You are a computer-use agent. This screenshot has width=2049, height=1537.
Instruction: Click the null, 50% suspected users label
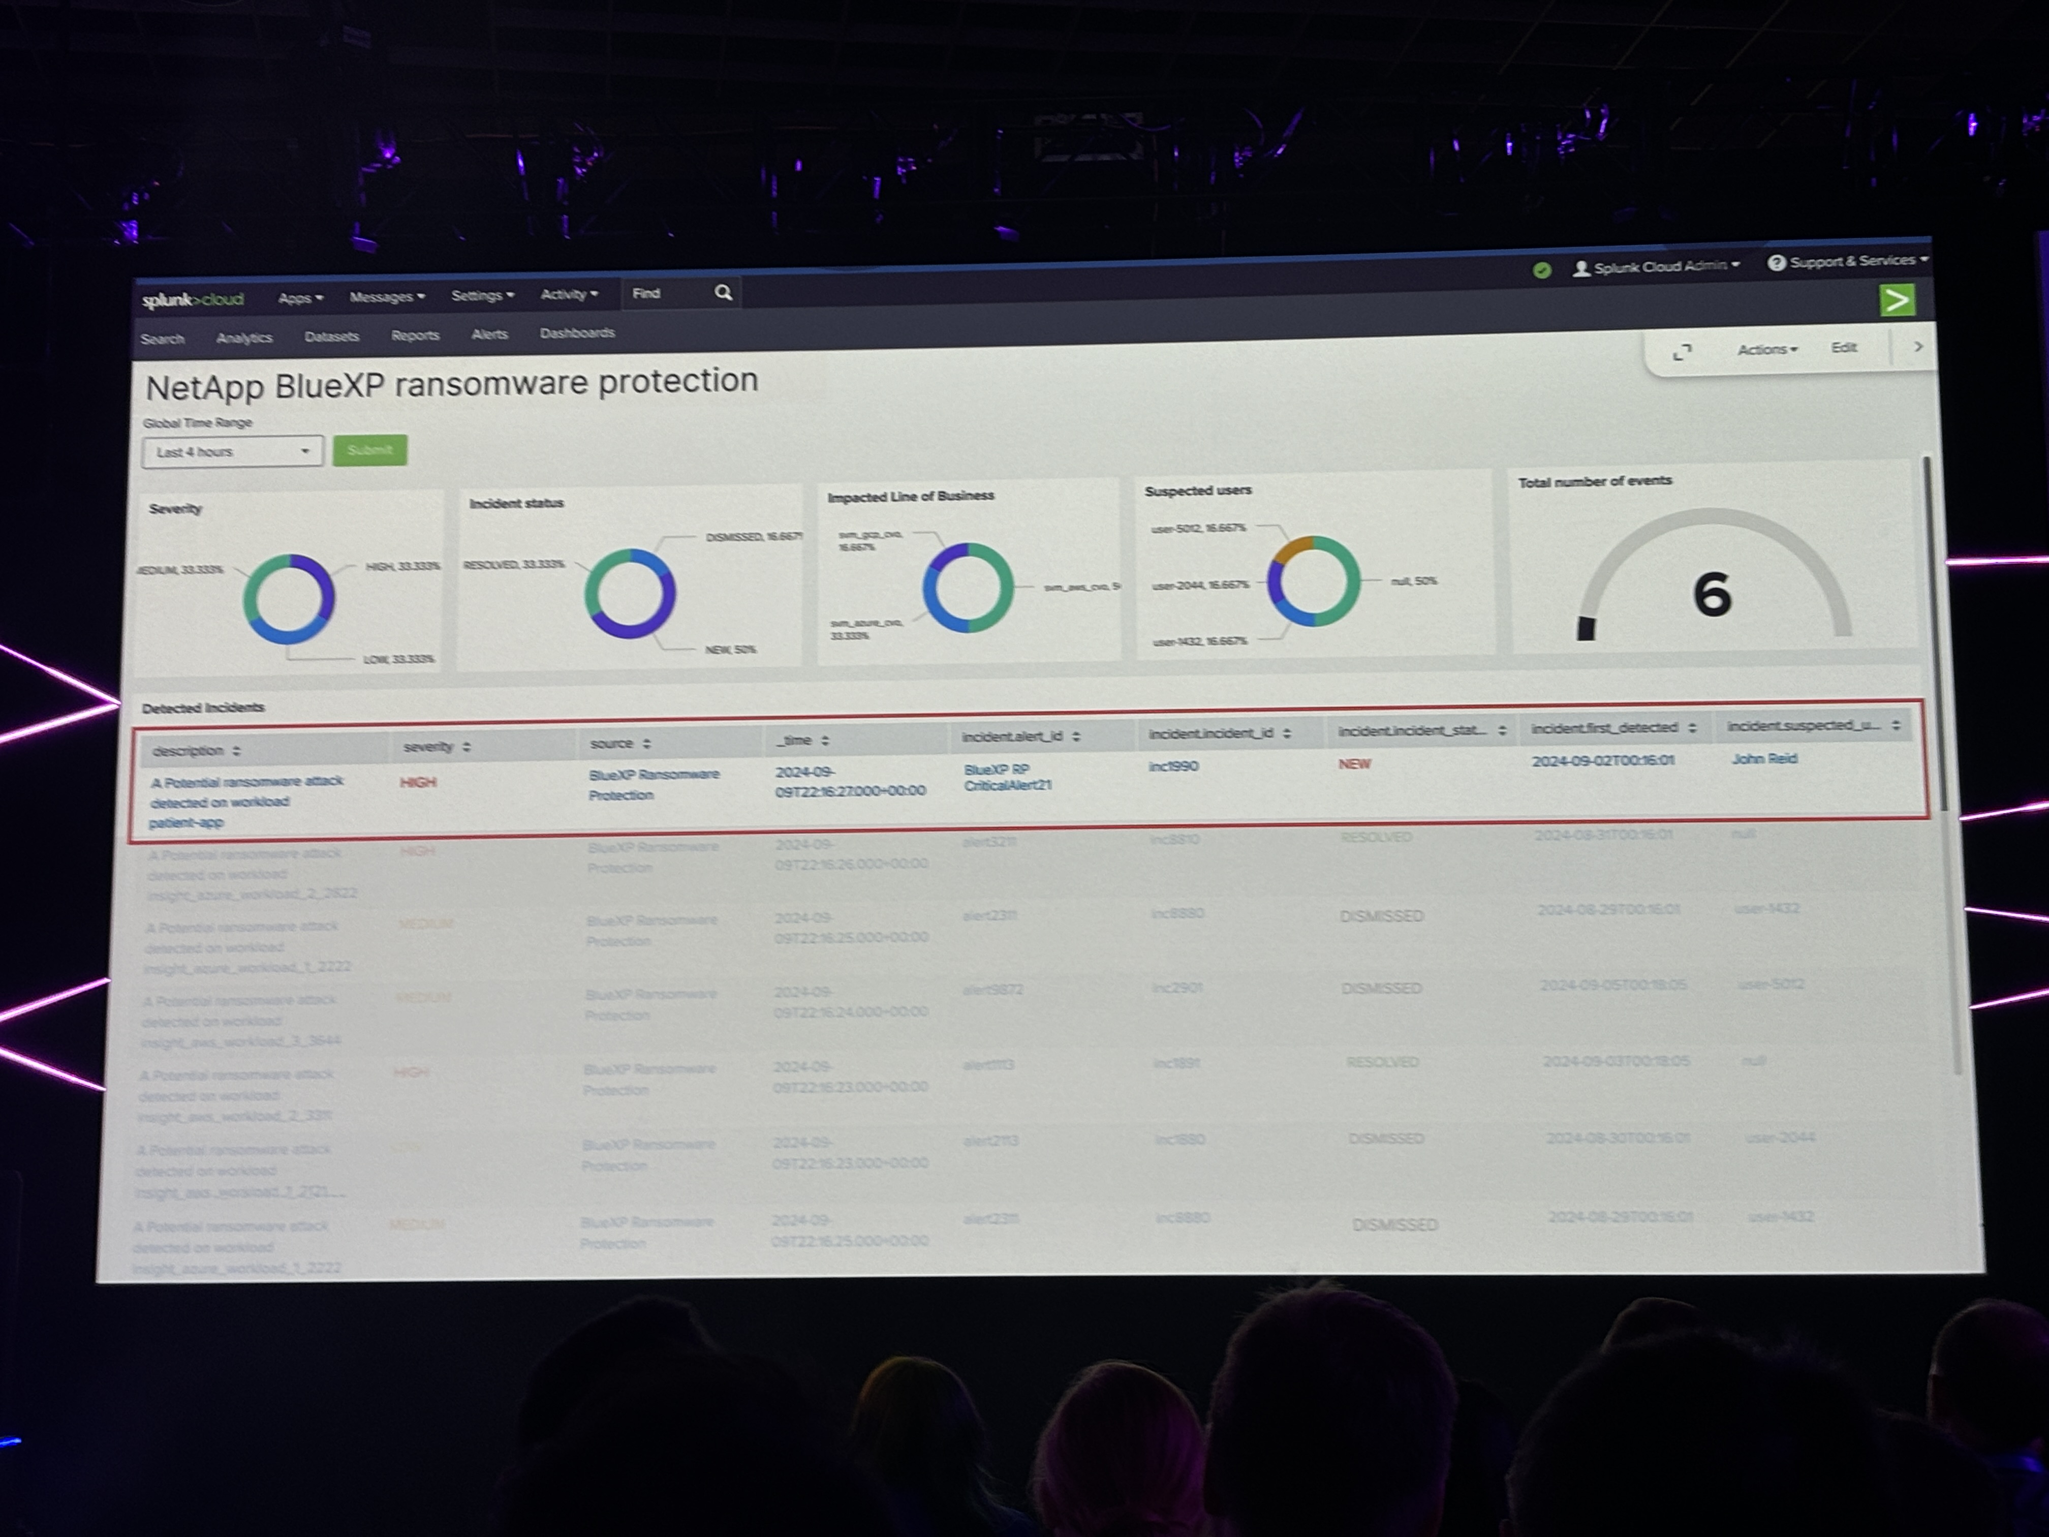(x=1414, y=581)
